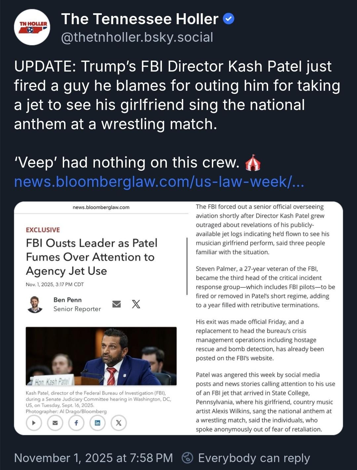Open the Kash Patel hearing photo
The height and width of the screenshot is (470, 357).
coord(101,356)
